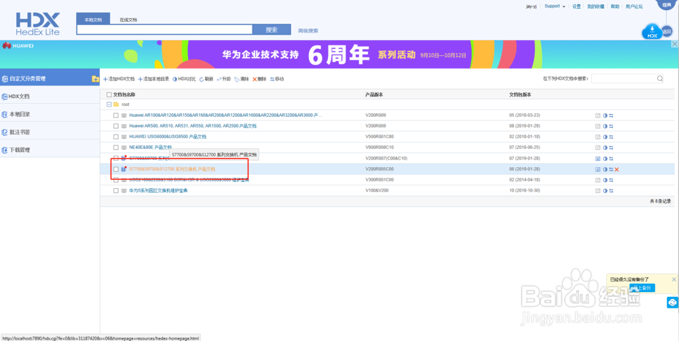679x341 pixels.
Task: Click compare icon for the USG6000&USG9500 row
Action: [x=605, y=137]
